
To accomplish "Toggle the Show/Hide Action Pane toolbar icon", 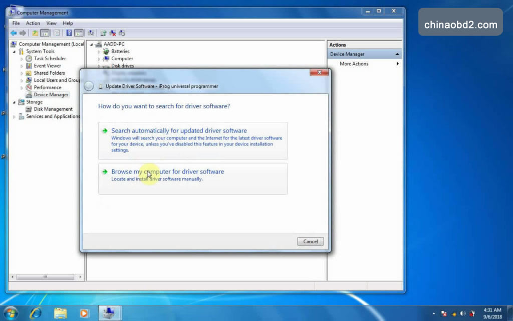I will [79, 33].
